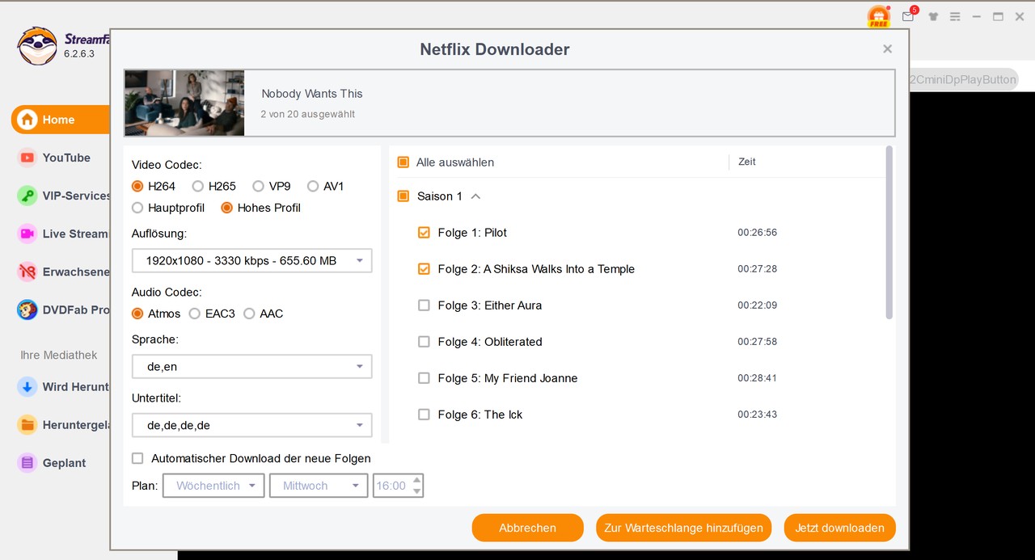The height and width of the screenshot is (560, 1035).
Task: Click the FREE upgrade badge
Action: 878,16
